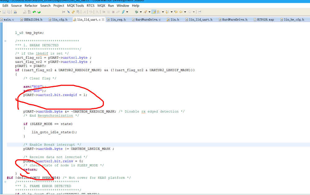Click the skip all breakpoints icon
The height and width of the screenshot is (195, 310).
coord(69,12)
